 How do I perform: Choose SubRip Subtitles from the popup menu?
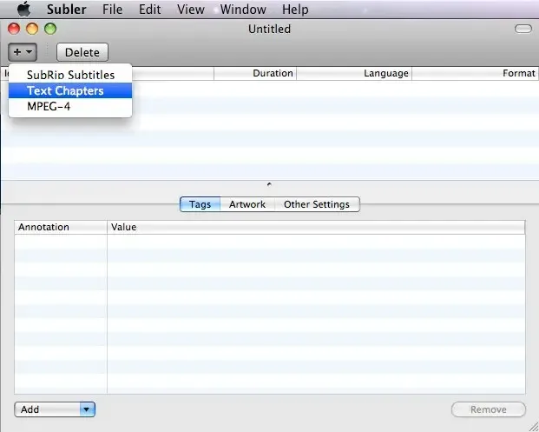[70, 75]
